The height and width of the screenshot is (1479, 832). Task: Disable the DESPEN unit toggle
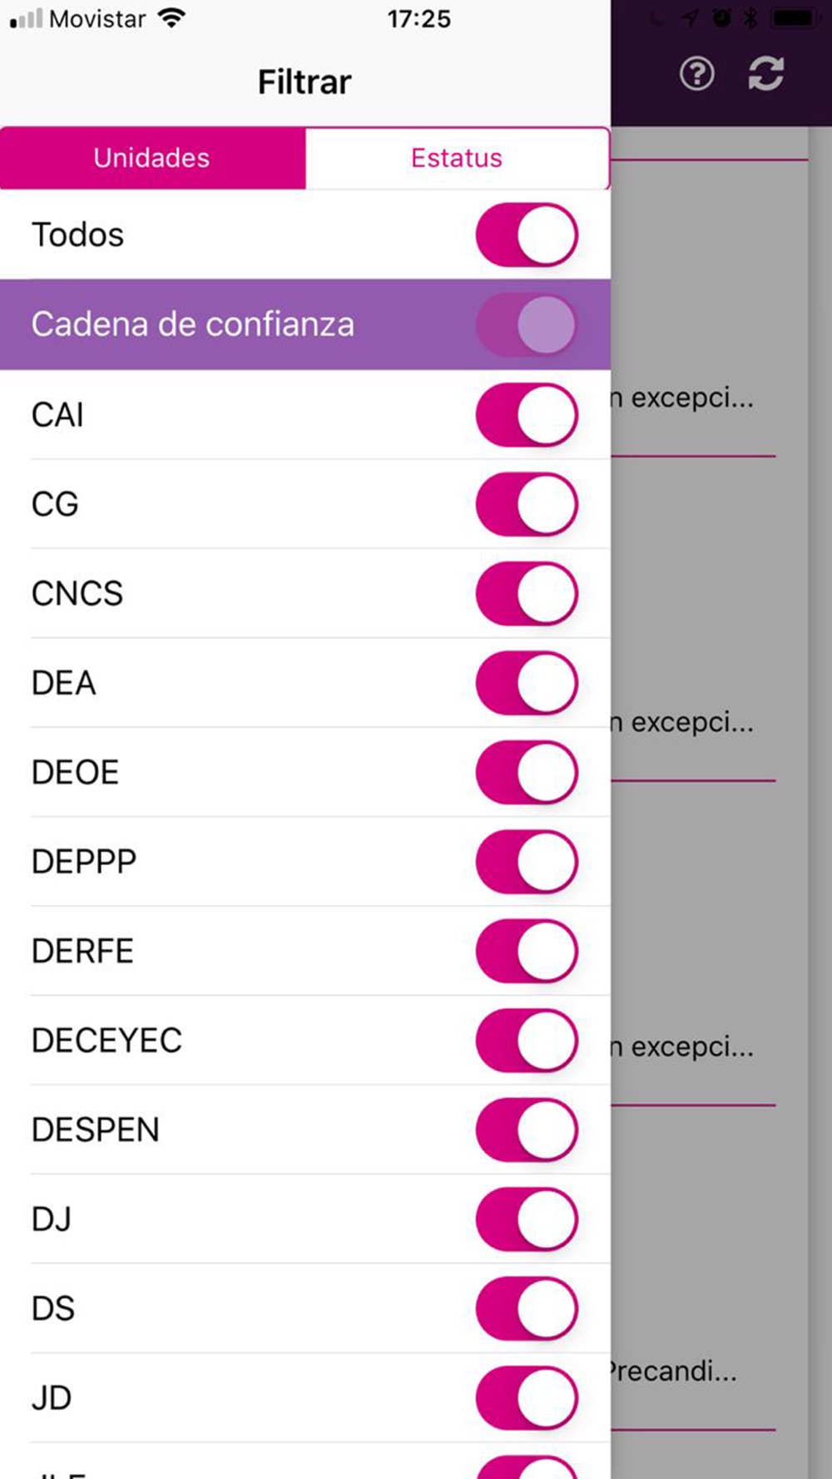click(527, 1130)
